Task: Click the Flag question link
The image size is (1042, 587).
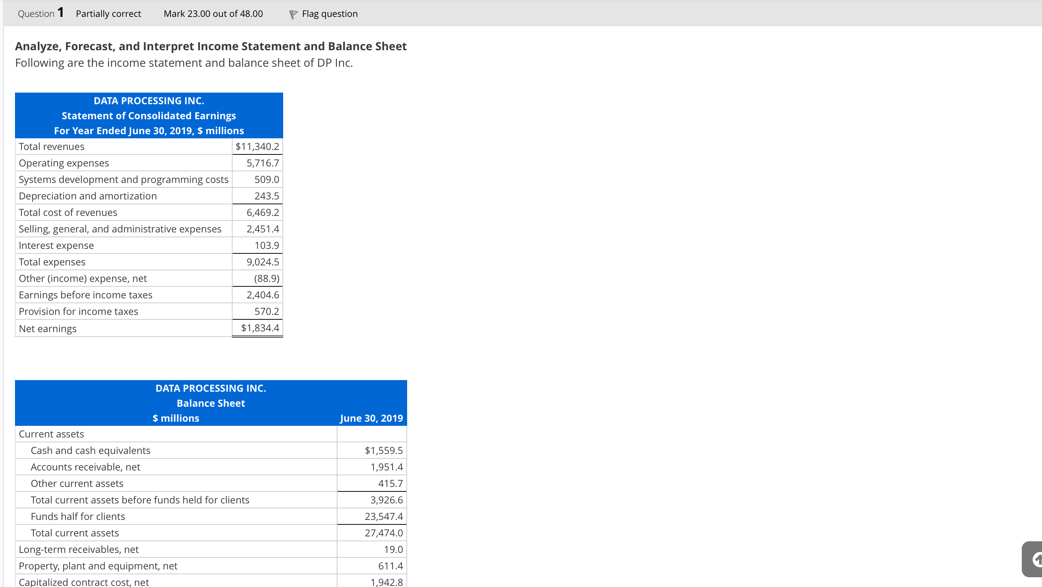Action: coord(329,13)
